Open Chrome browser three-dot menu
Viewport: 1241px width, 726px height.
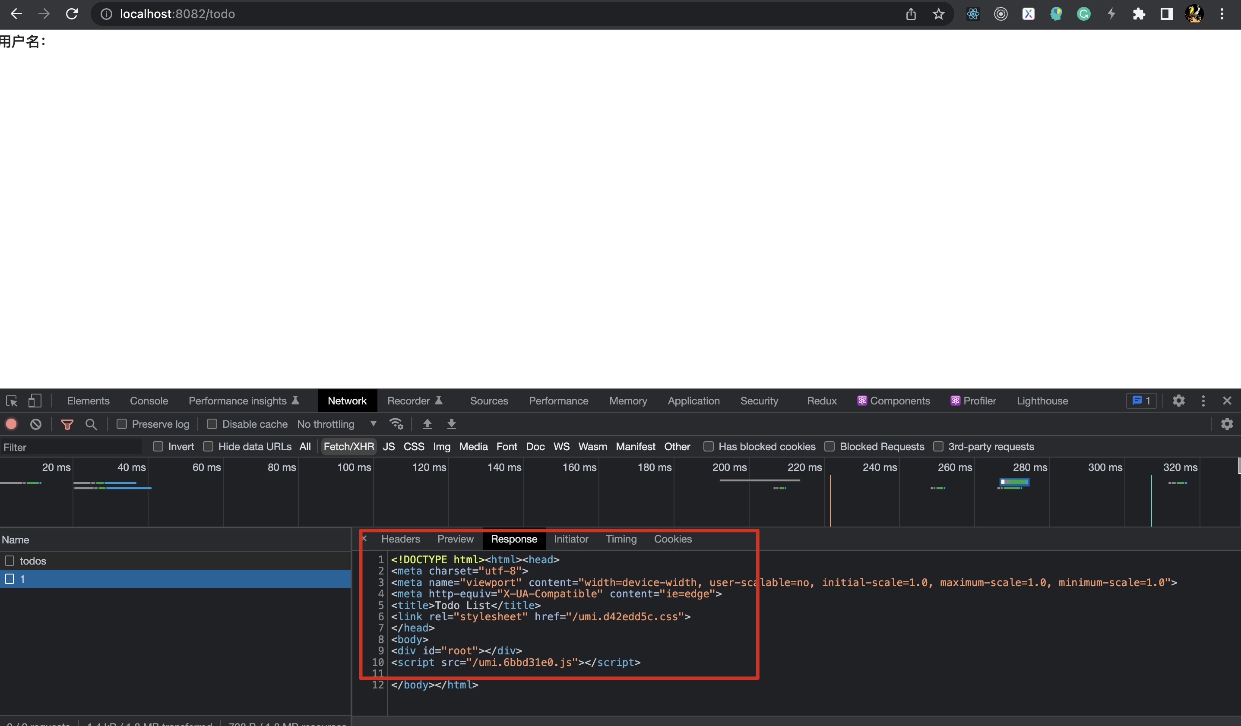click(1222, 14)
